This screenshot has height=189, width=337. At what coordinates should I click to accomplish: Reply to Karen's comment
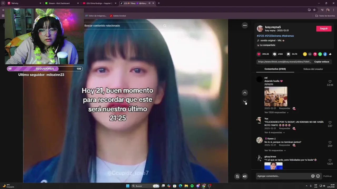(285, 145)
